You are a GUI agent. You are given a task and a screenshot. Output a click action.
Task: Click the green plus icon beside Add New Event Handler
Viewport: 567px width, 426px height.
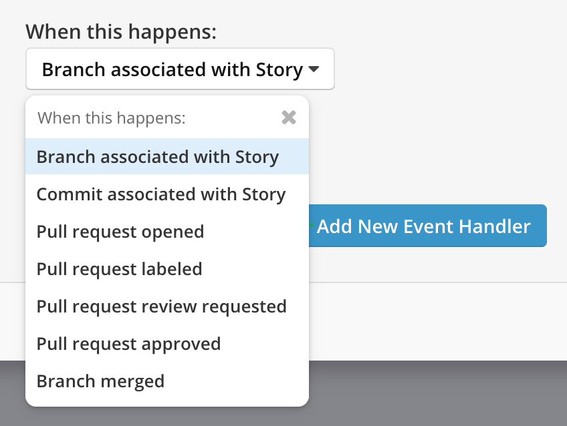point(312,224)
